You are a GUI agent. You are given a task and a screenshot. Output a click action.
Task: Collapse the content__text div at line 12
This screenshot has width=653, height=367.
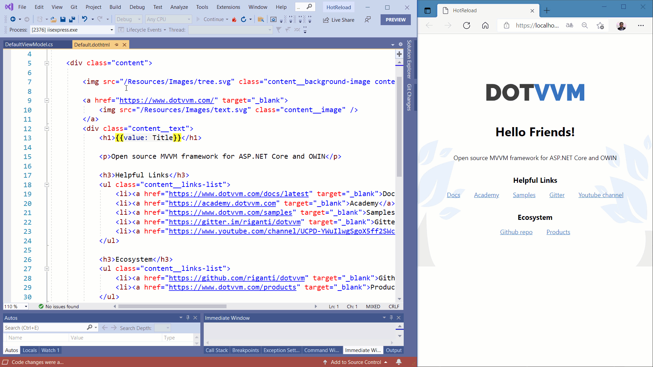tap(47, 129)
